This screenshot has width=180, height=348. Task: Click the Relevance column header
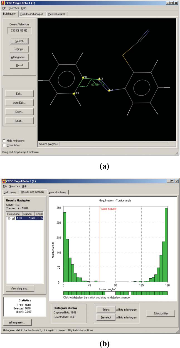tap(14, 214)
